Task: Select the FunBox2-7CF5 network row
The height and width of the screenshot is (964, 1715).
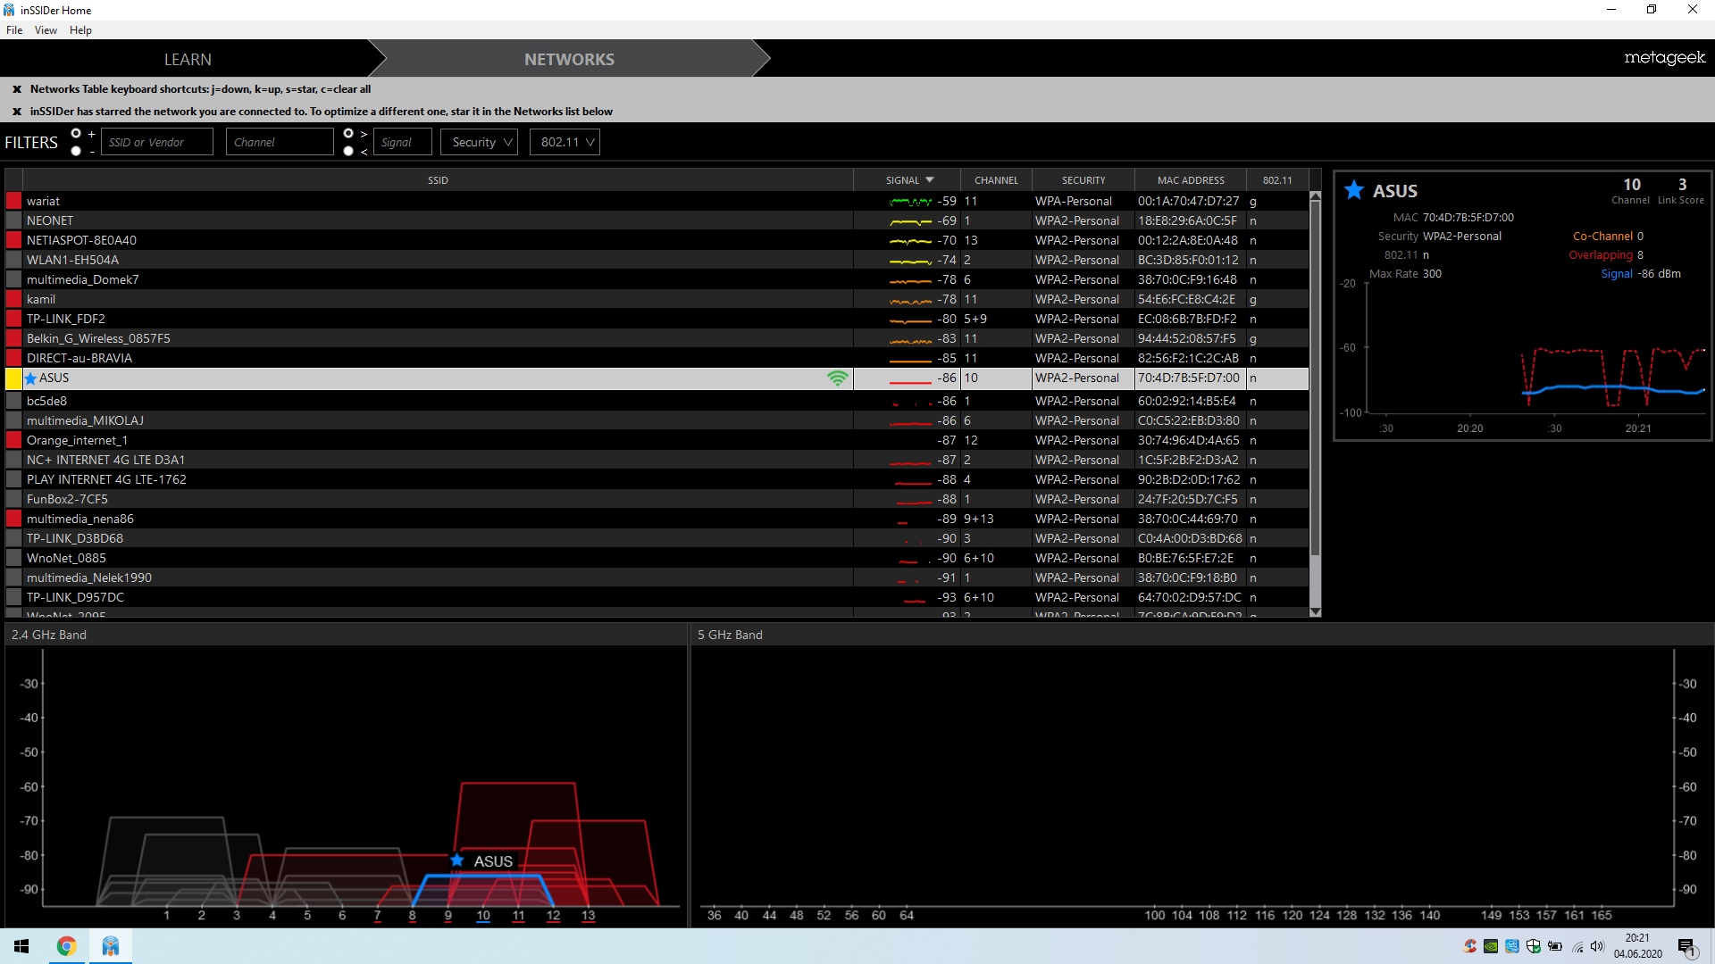Action: pos(657,499)
